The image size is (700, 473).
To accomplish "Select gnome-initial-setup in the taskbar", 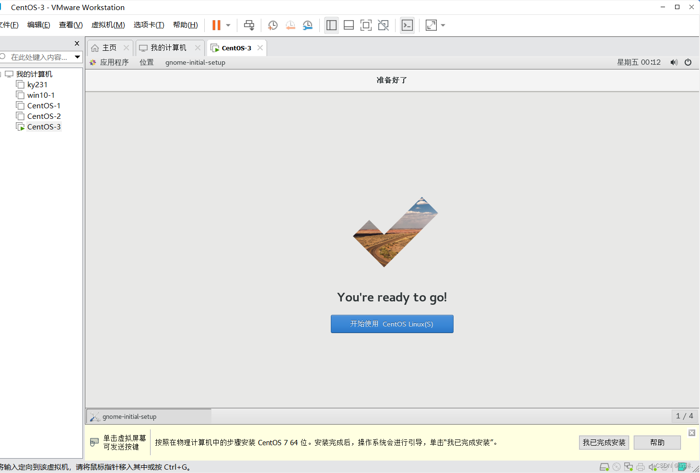I will coord(149,416).
